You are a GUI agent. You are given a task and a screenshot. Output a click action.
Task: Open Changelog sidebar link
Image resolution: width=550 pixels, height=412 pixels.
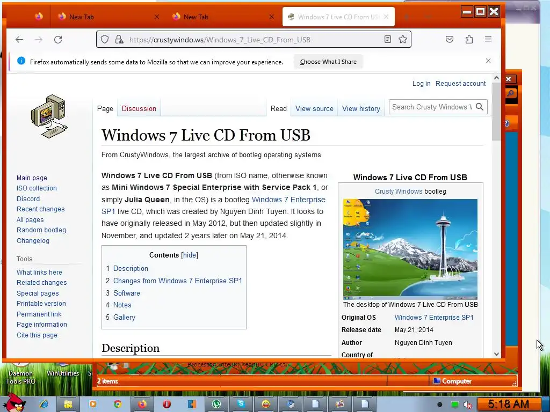(x=33, y=241)
